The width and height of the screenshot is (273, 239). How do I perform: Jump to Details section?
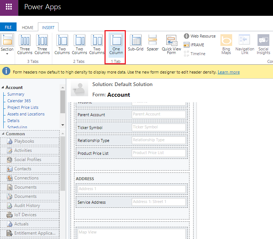click(x=13, y=121)
